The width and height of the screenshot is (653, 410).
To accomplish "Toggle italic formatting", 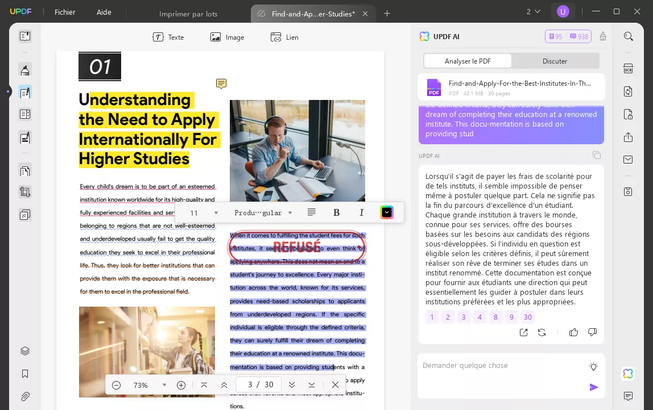I will tap(362, 212).
